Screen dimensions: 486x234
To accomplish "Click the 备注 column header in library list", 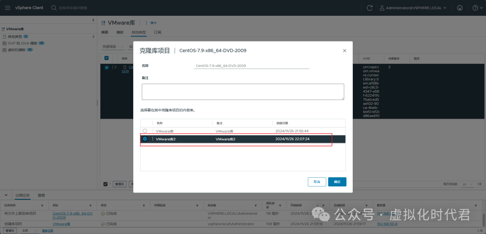I will (219, 123).
